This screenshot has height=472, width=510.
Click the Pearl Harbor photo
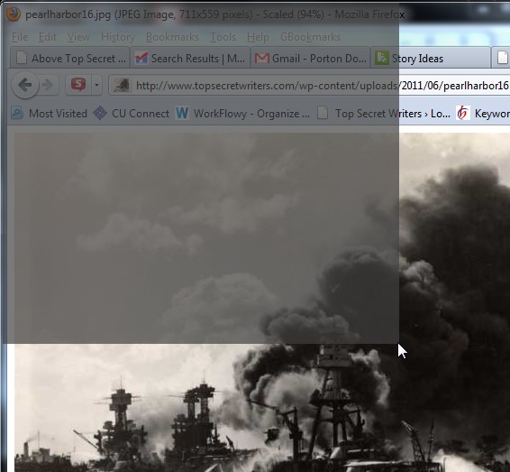tap(262, 301)
